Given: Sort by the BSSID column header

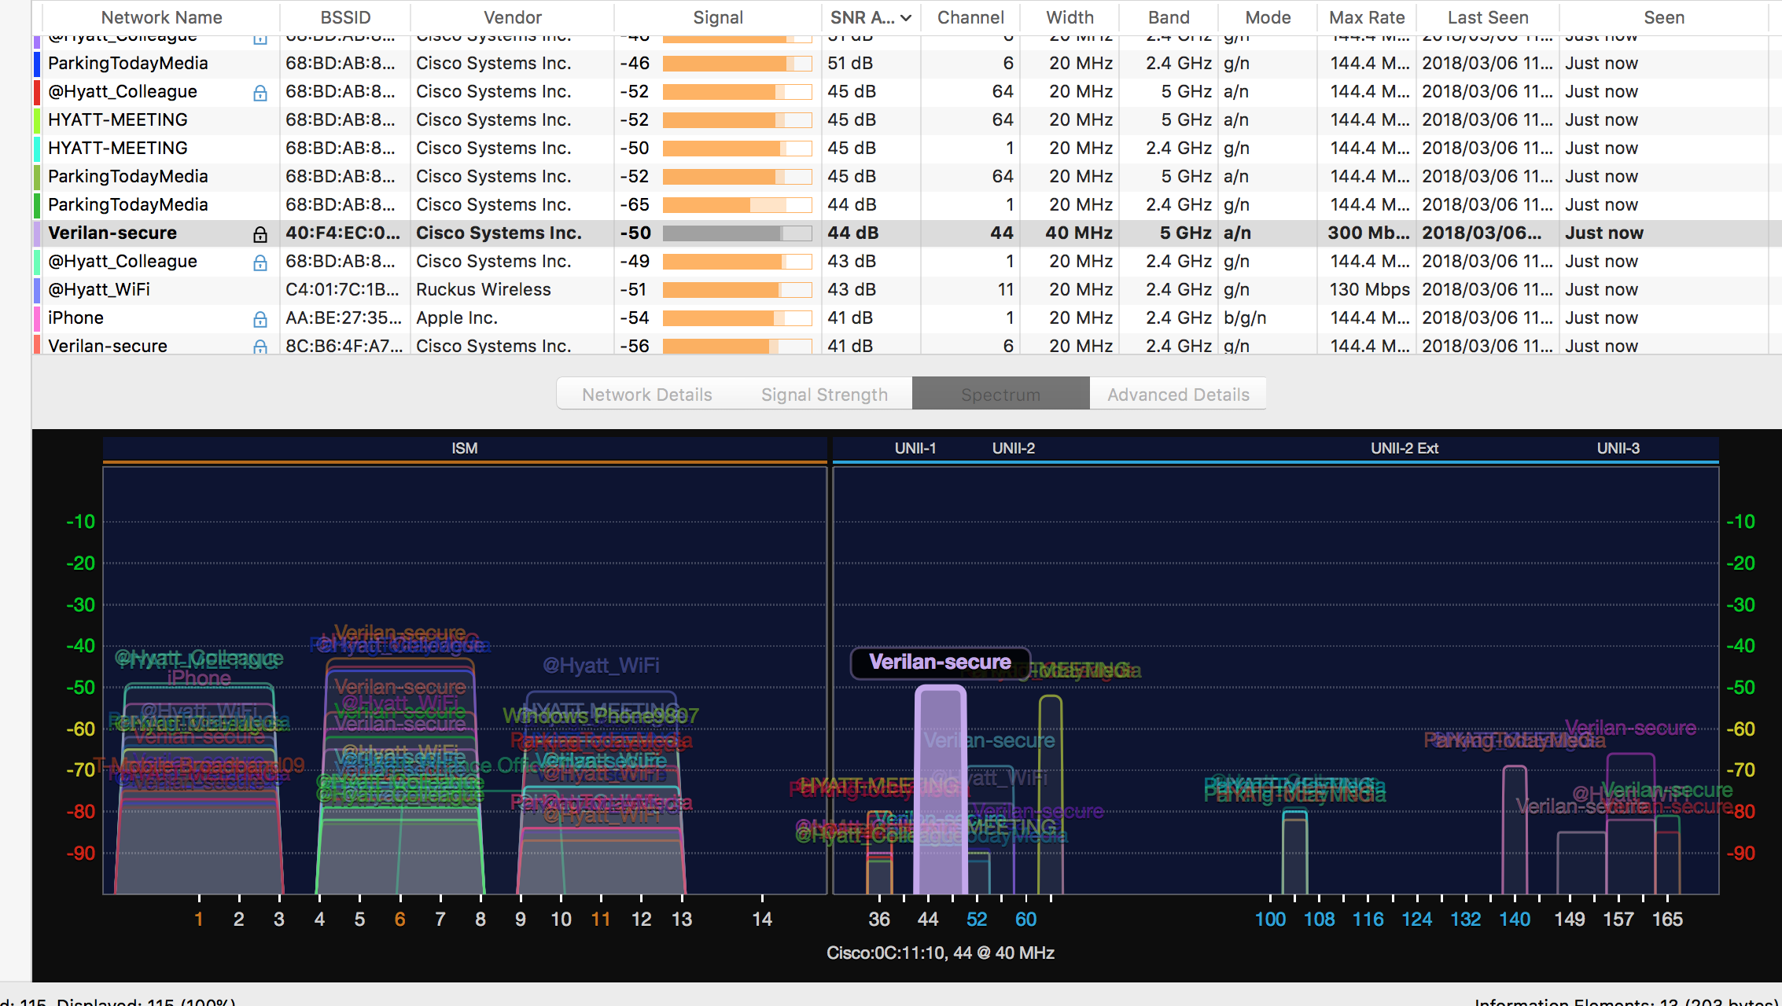Looking at the screenshot, I should [x=345, y=17].
